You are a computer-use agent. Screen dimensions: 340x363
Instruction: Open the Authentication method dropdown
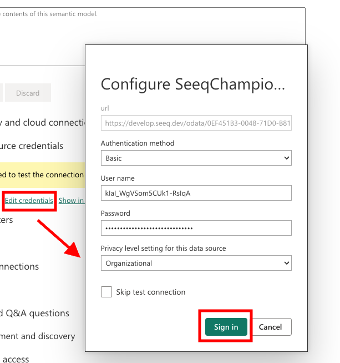click(x=196, y=158)
